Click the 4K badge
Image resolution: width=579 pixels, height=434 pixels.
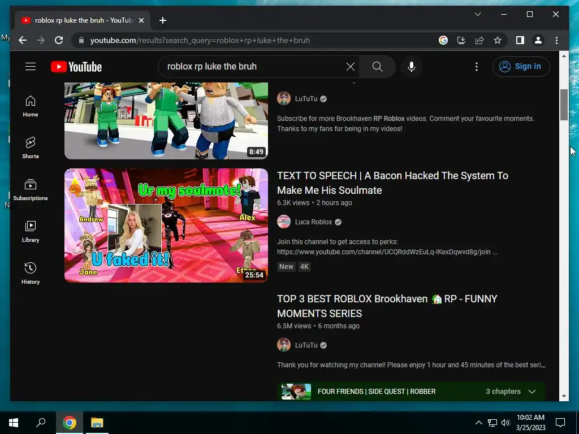click(x=304, y=267)
